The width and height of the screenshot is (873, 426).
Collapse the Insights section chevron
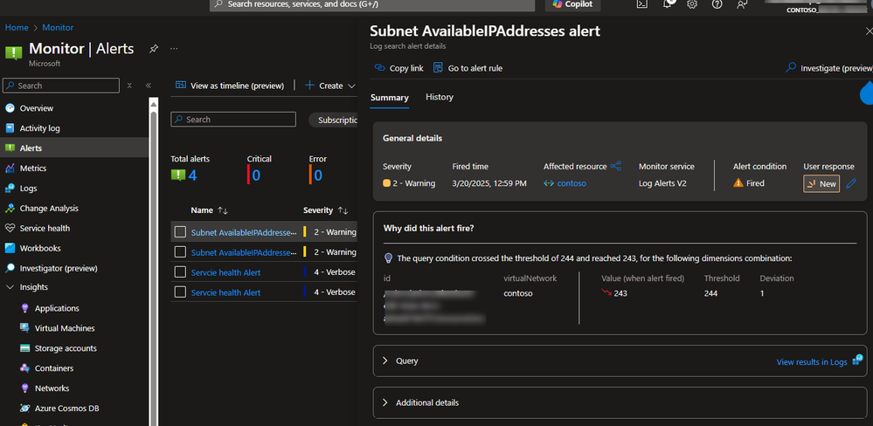[x=10, y=287]
